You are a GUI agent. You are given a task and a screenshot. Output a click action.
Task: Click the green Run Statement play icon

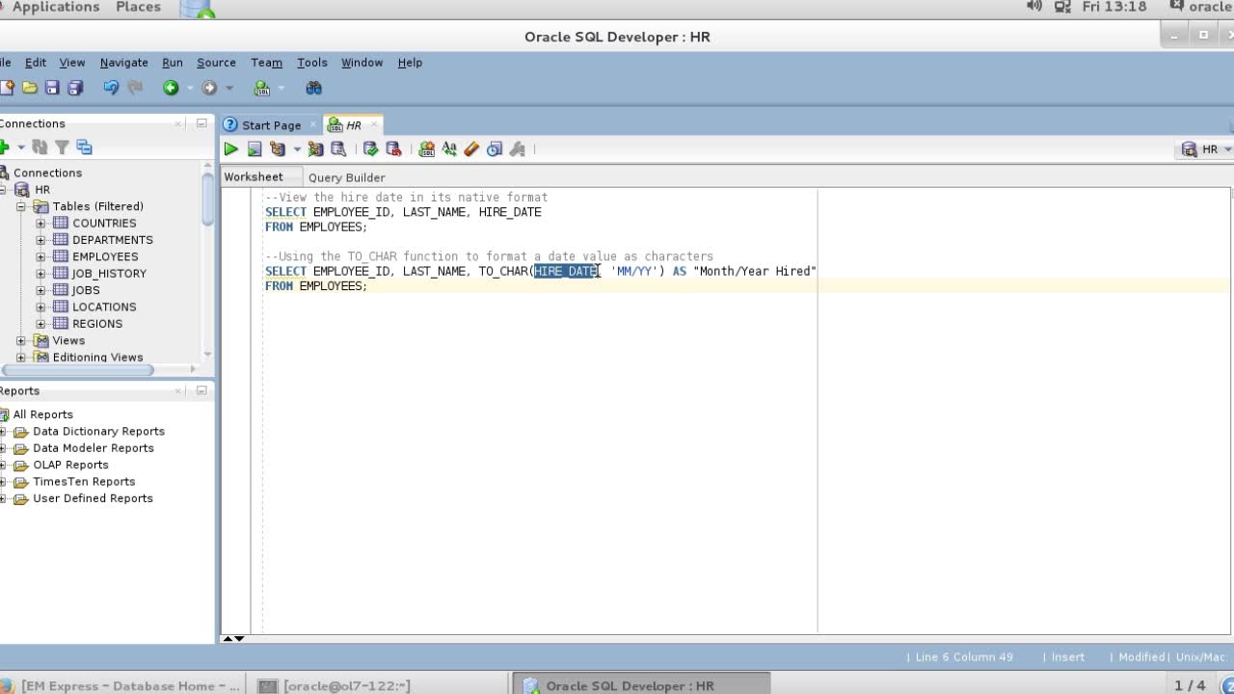[230, 149]
